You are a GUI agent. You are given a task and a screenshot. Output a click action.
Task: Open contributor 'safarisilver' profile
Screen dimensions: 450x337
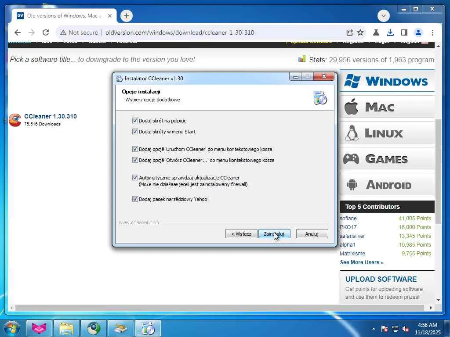(352, 236)
